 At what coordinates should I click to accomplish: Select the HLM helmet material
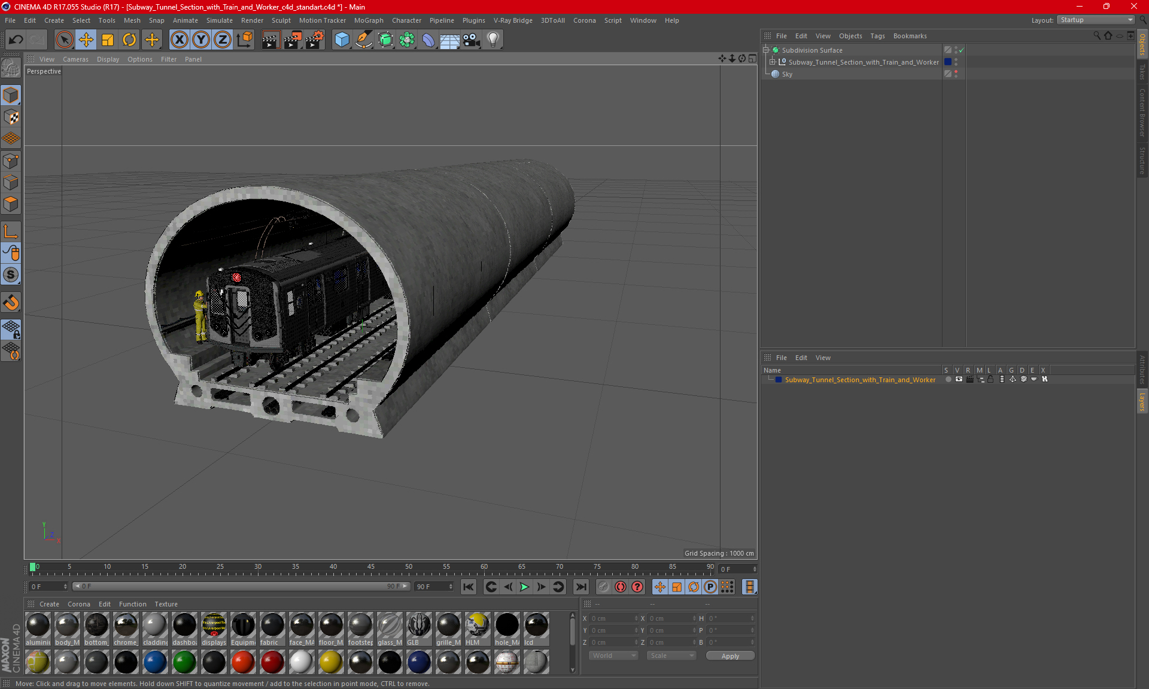(478, 629)
